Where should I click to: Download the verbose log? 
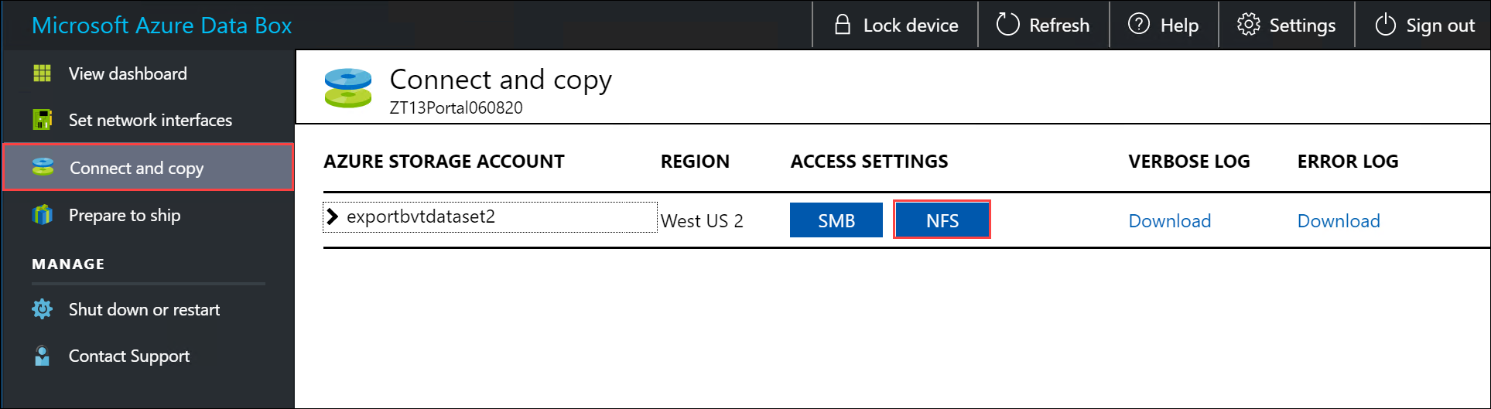pos(1169,221)
